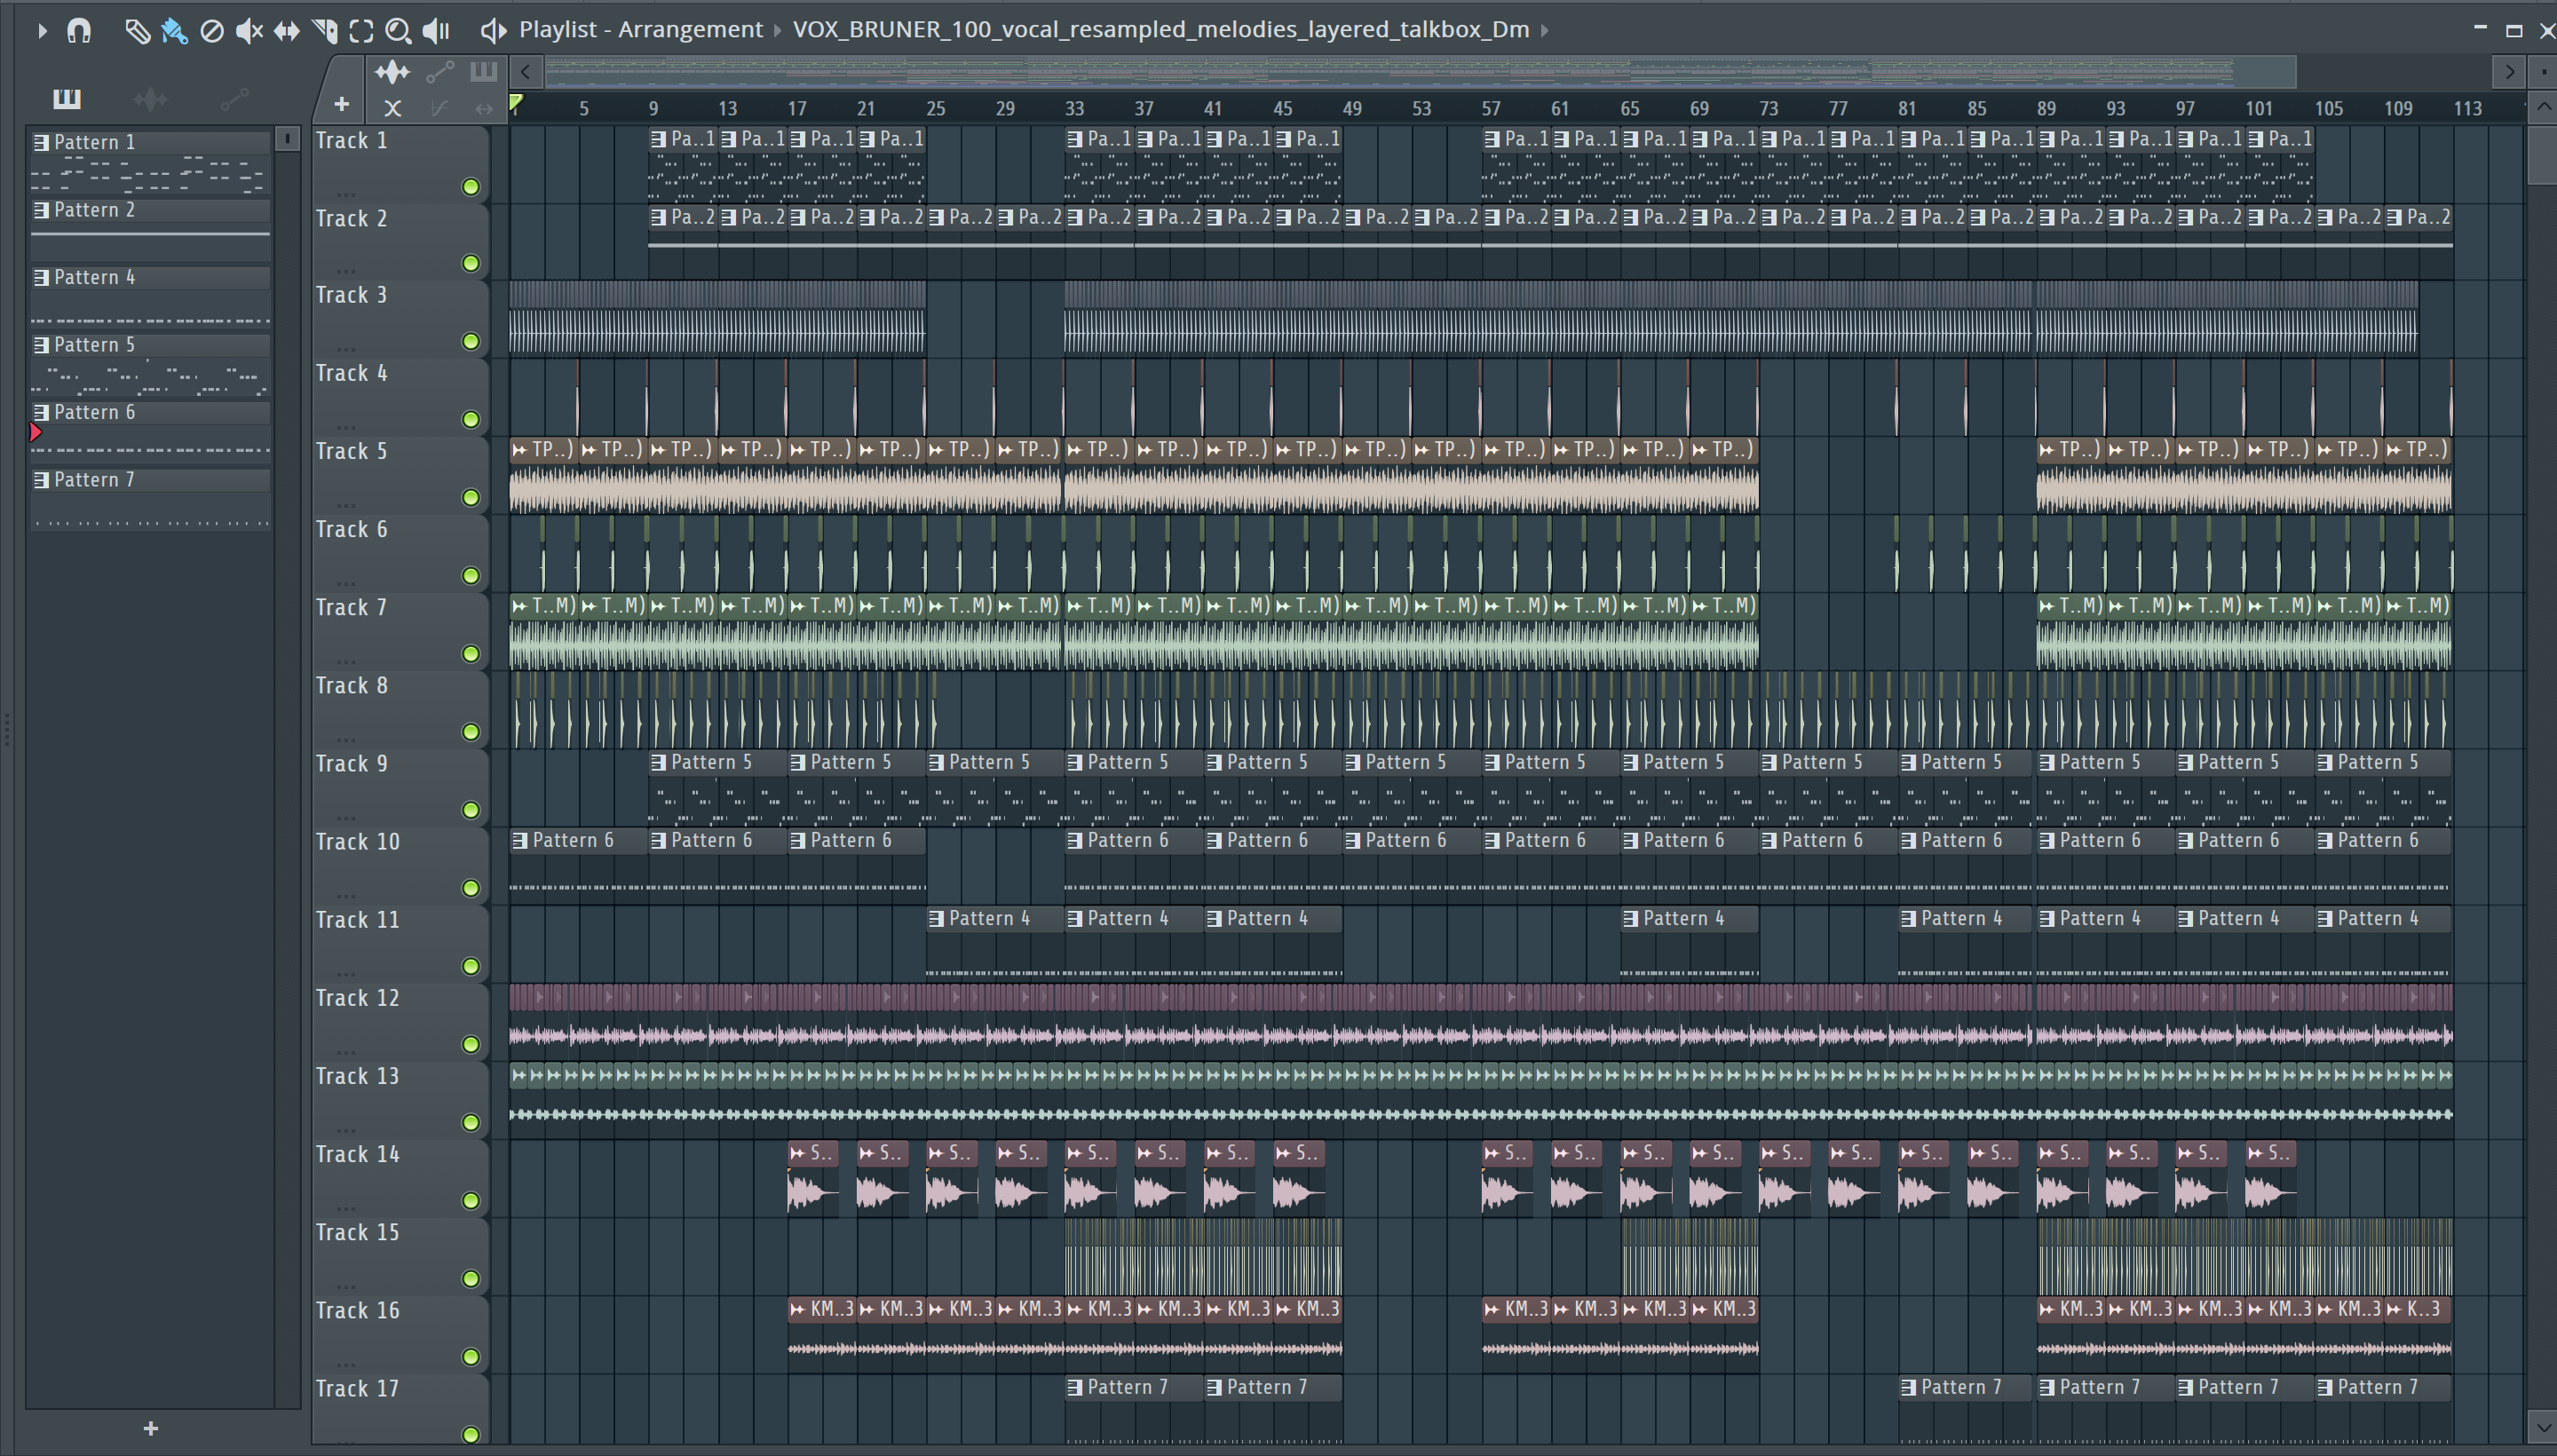Open the arrow after VOX_BRUNER clip name
Screen dimensions: 2557x1456
coord(1545,31)
